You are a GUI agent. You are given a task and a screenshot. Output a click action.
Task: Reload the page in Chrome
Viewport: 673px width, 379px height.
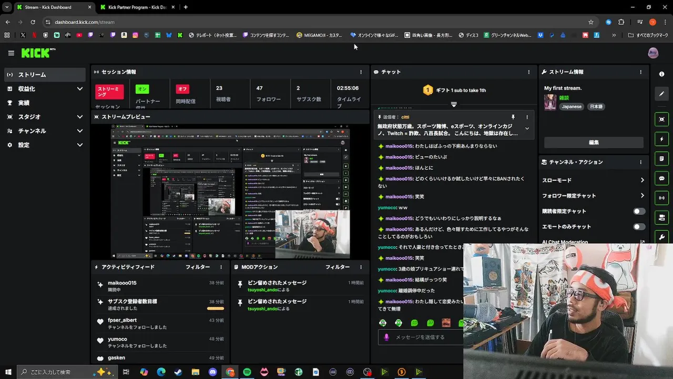pos(33,22)
